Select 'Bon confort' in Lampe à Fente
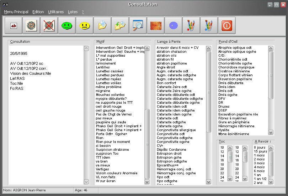Image resolution: width=288 pixels, height=196 pixels. pos(166,83)
